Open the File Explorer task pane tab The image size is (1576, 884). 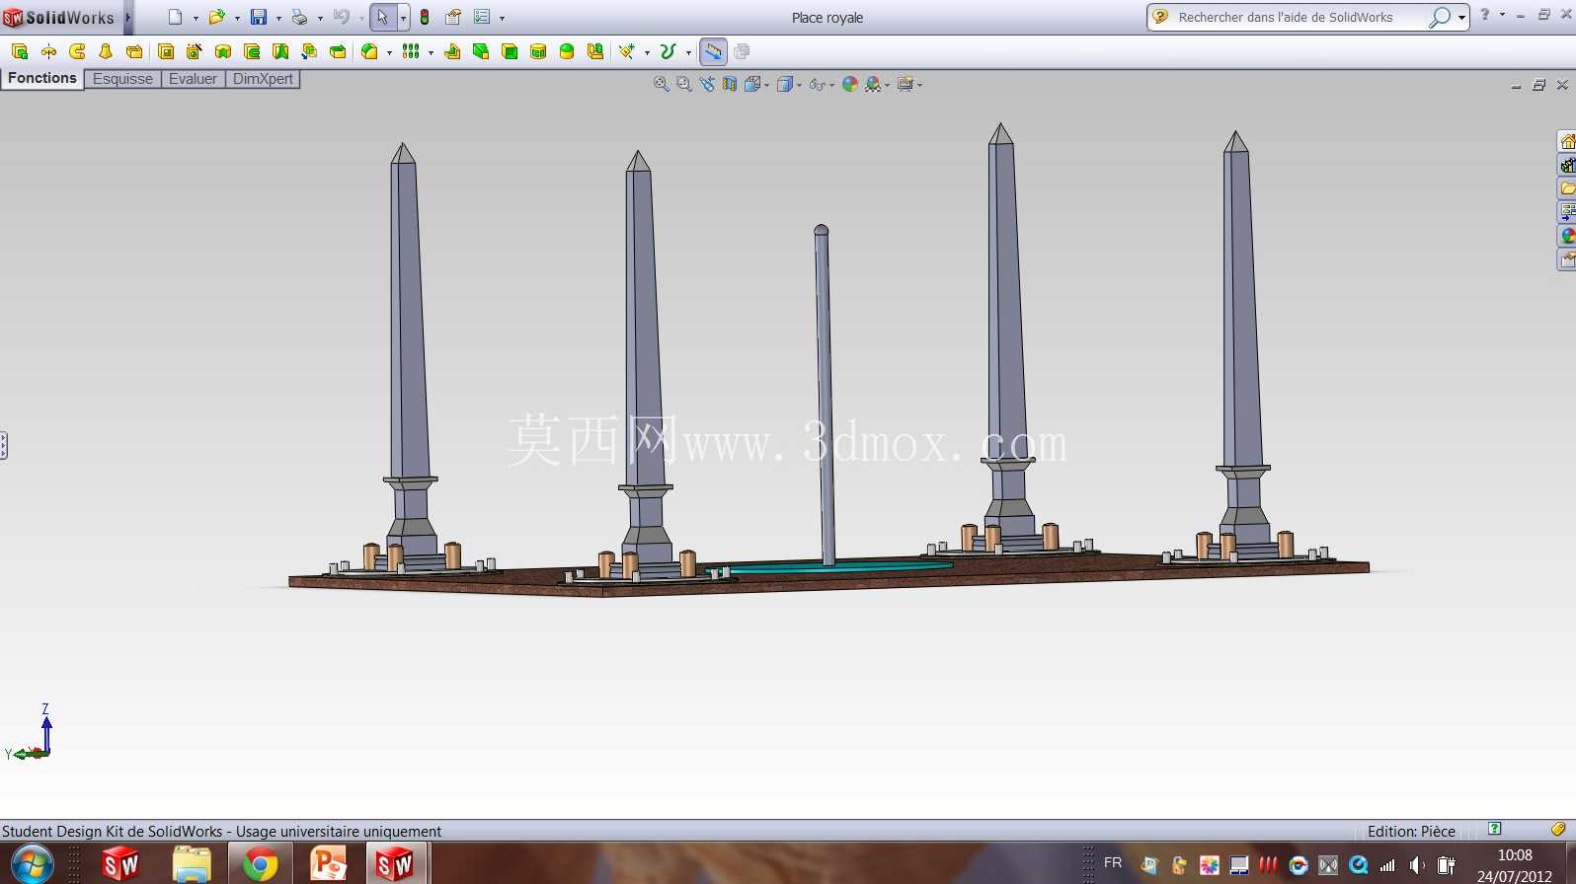(x=1567, y=188)
